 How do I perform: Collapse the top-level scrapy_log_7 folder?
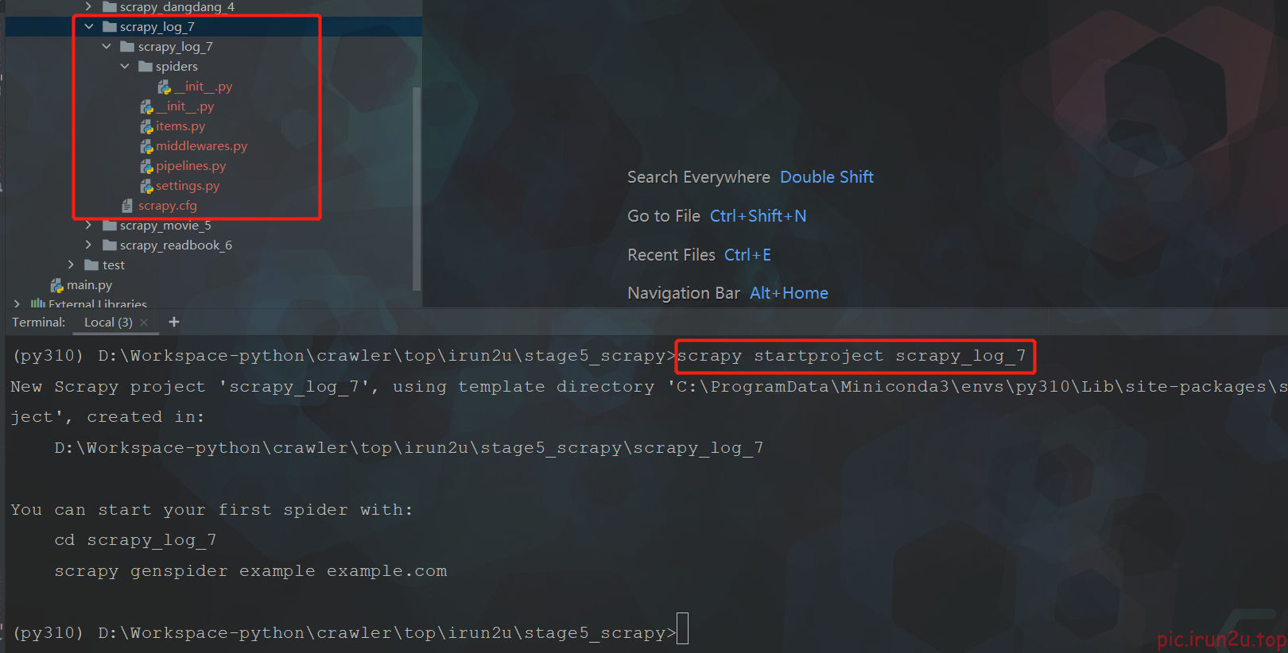coord(89,27)
